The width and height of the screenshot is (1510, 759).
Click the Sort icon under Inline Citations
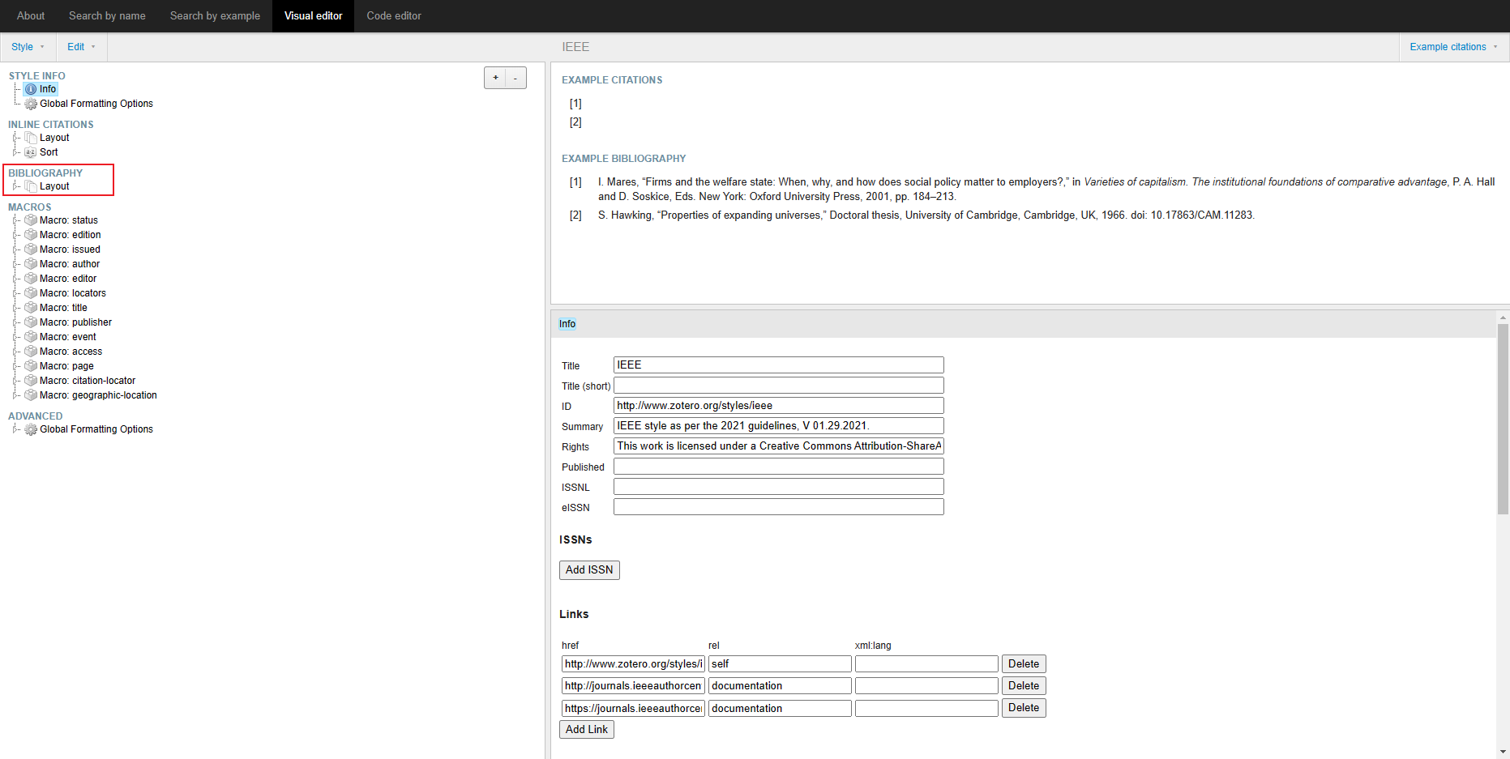[31, 152]
